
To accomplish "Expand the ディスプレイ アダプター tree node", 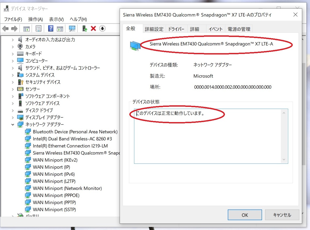I will [13, 117].
